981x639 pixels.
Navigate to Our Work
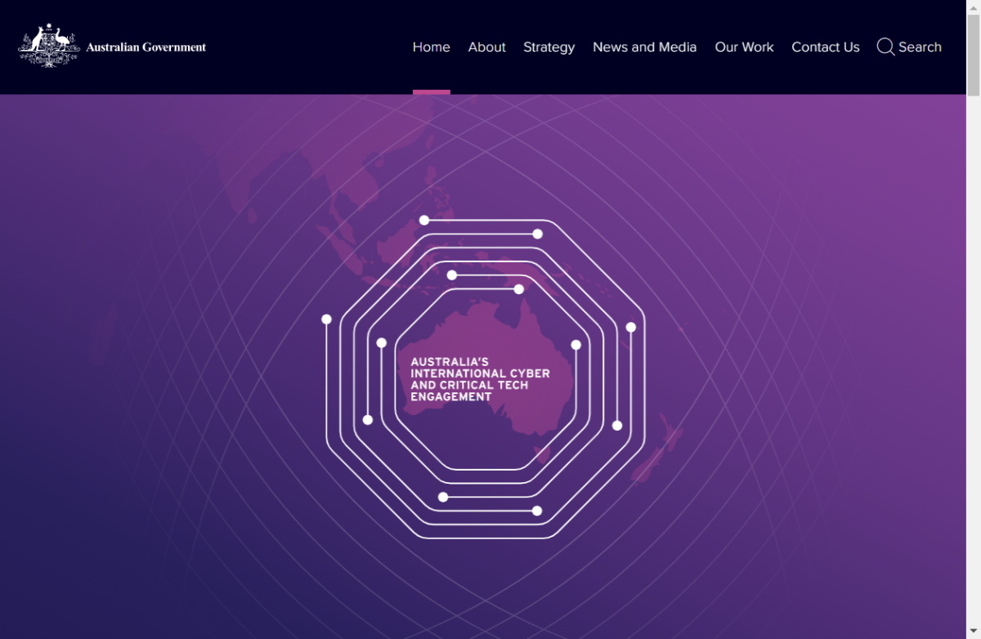[x=745, y=47]
